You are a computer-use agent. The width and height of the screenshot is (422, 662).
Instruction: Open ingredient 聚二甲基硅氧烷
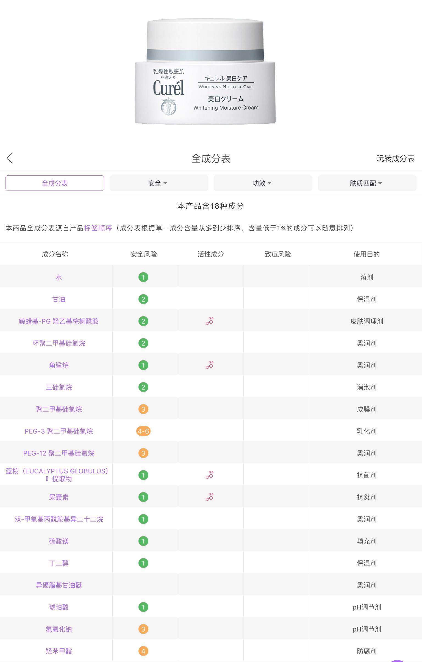coord(59,409)
